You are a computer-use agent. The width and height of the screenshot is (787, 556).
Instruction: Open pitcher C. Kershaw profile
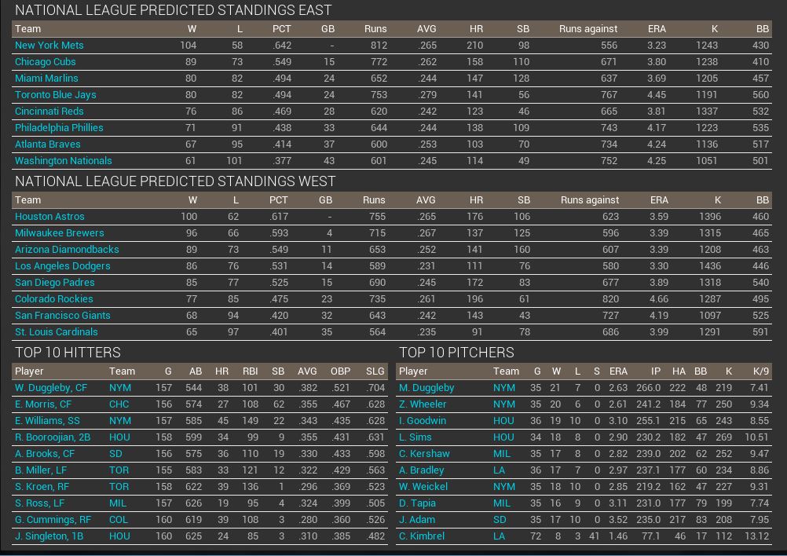(x=424, y=454)
